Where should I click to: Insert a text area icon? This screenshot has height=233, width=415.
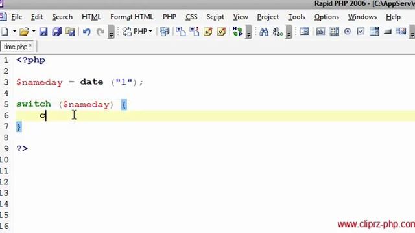click(x=335, y=32)
